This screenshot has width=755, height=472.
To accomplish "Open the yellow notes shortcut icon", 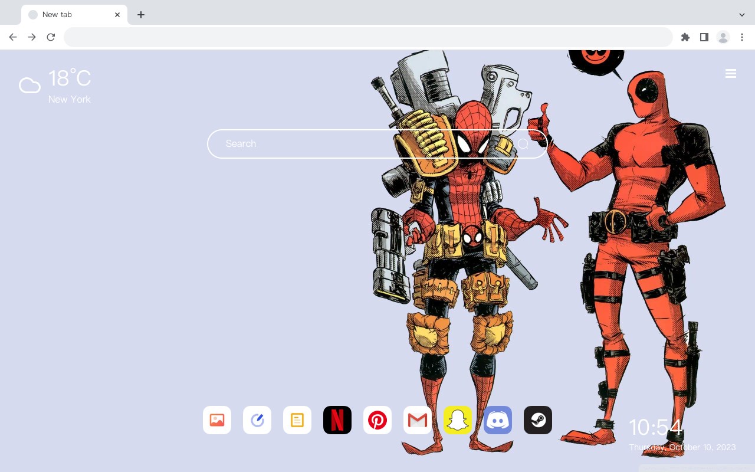I will click(297, 420).
